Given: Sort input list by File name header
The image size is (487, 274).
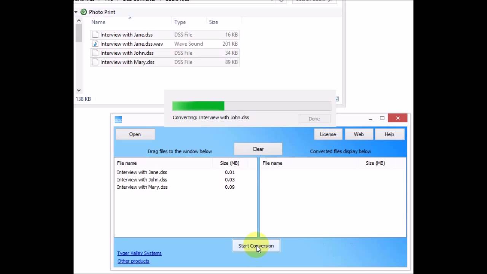Looking at the screenshot, I should pyautogui.click(x=127, y=163).
